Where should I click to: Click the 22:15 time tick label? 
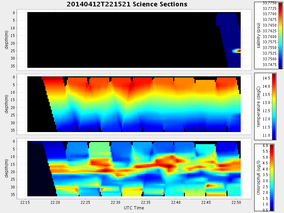pyautogui.click(x=25, y=202)
